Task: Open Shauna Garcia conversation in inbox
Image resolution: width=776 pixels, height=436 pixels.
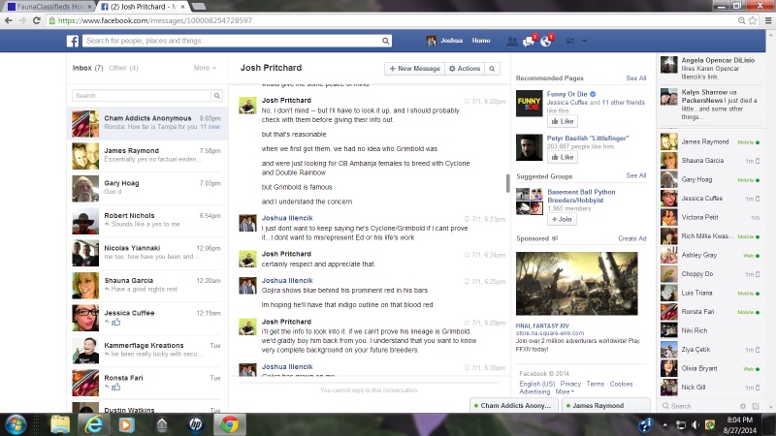Action: pyautogui.click(x=147, y=286)
